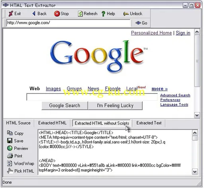Select the Extracted HTML without Scripts tab
This screenshot has height=188, width=204.
coord(102,123)
